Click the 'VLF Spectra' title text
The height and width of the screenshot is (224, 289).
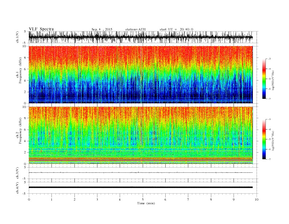click(x=41, y=29)
